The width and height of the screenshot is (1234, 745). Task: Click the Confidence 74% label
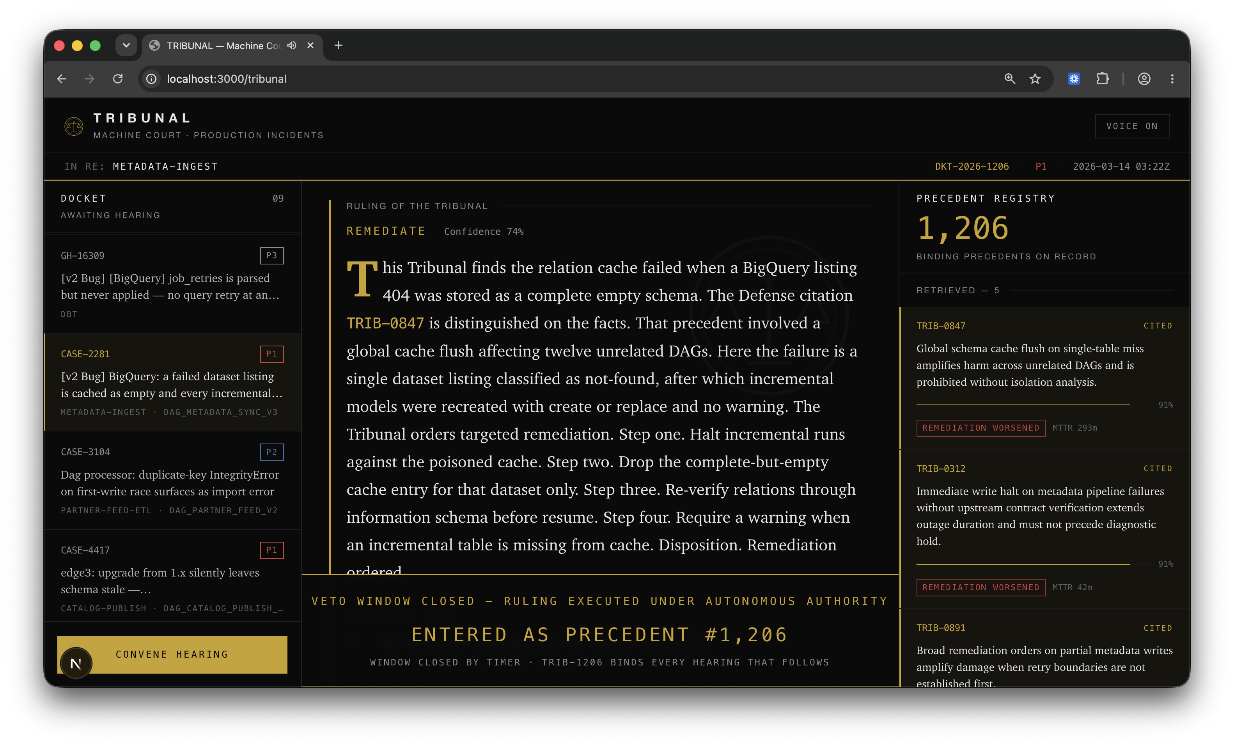point(484,231)
